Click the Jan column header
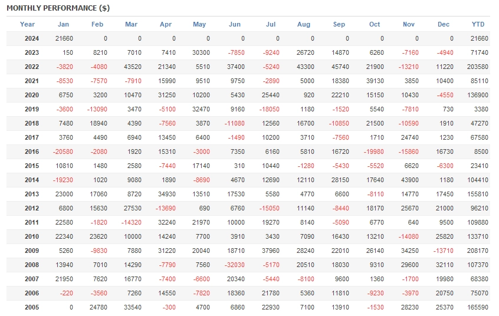This screenshot has width=499, height=316. click(63, 25)
